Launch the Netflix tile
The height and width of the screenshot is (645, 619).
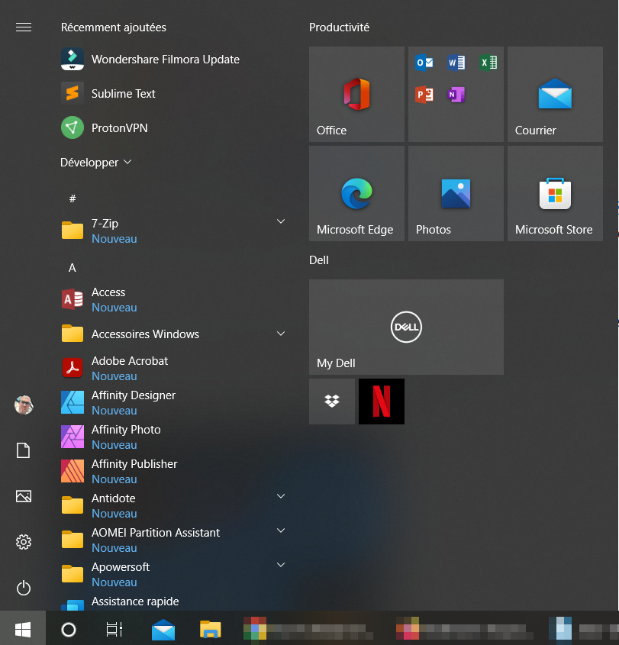(382, 401)
